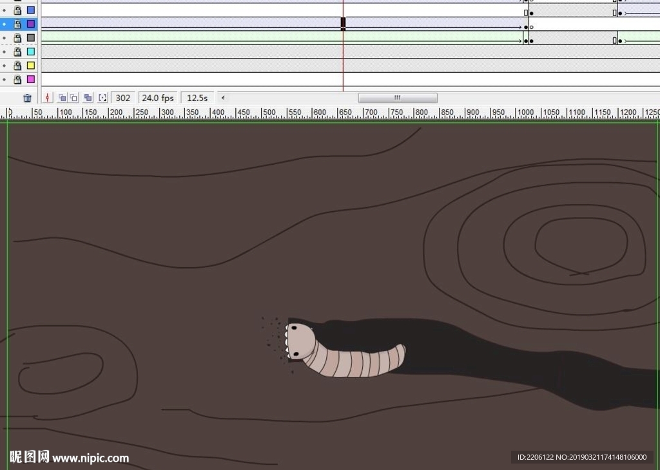Toggle outlines with the magenta layer swatch
The width and height of the screenshot is (660, 470).
[31, 79]
